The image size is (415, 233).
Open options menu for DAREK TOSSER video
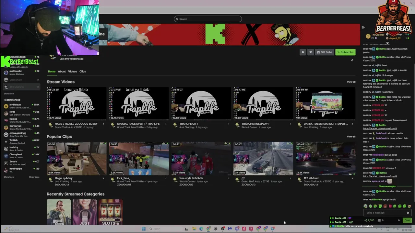(x=352, y=124)
